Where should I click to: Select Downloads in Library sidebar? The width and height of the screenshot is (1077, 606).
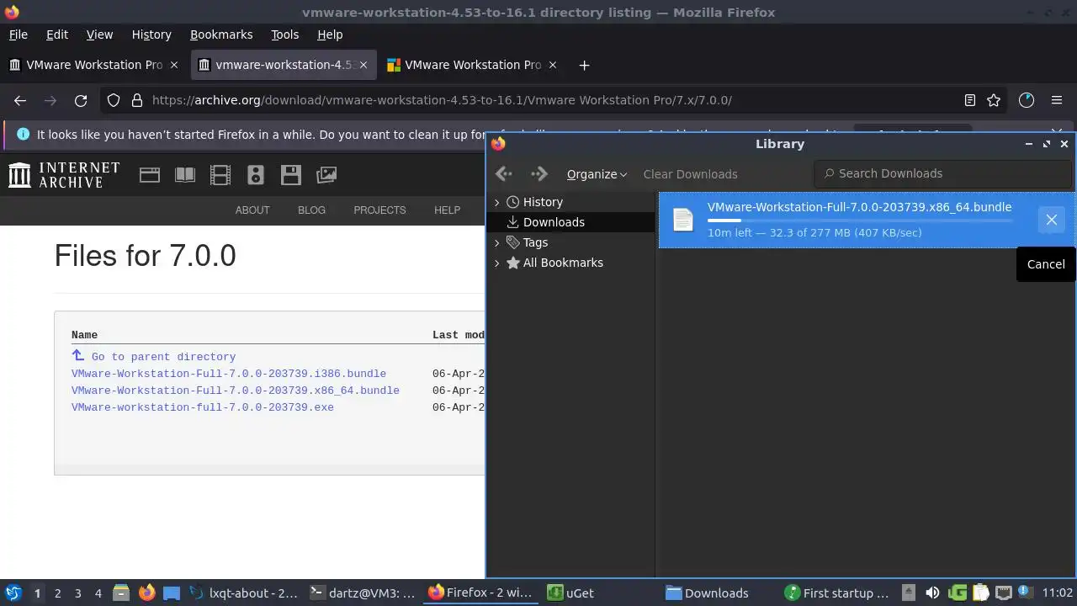[570, 222]
